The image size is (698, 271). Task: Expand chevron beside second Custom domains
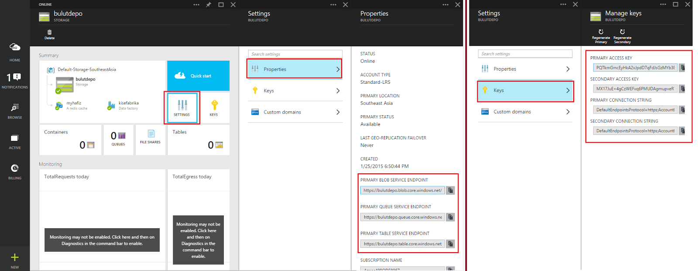coord(568,112)
